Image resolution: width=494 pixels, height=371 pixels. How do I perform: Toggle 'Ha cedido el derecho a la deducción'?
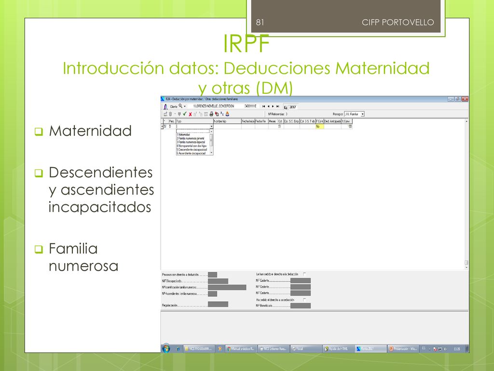304,300
